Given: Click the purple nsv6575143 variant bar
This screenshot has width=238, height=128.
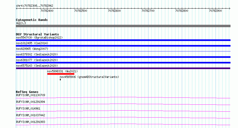Looking at the screenshot, I should [x=123, y=68].
